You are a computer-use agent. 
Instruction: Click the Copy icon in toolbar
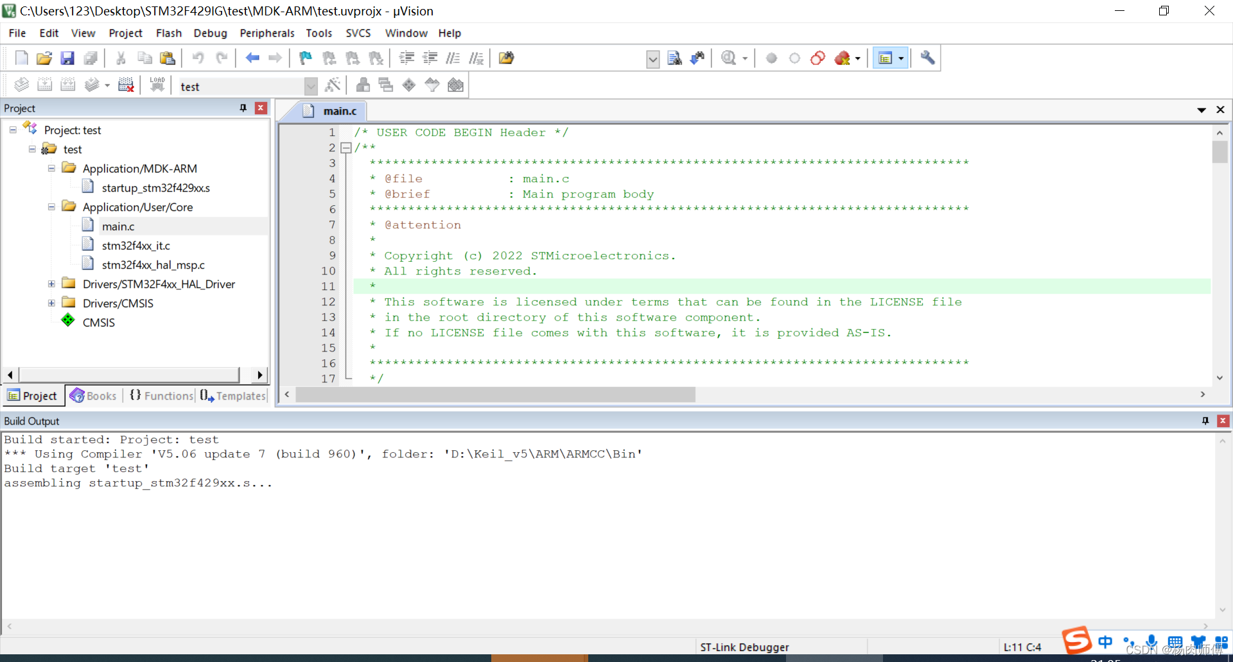pos(144,58)
